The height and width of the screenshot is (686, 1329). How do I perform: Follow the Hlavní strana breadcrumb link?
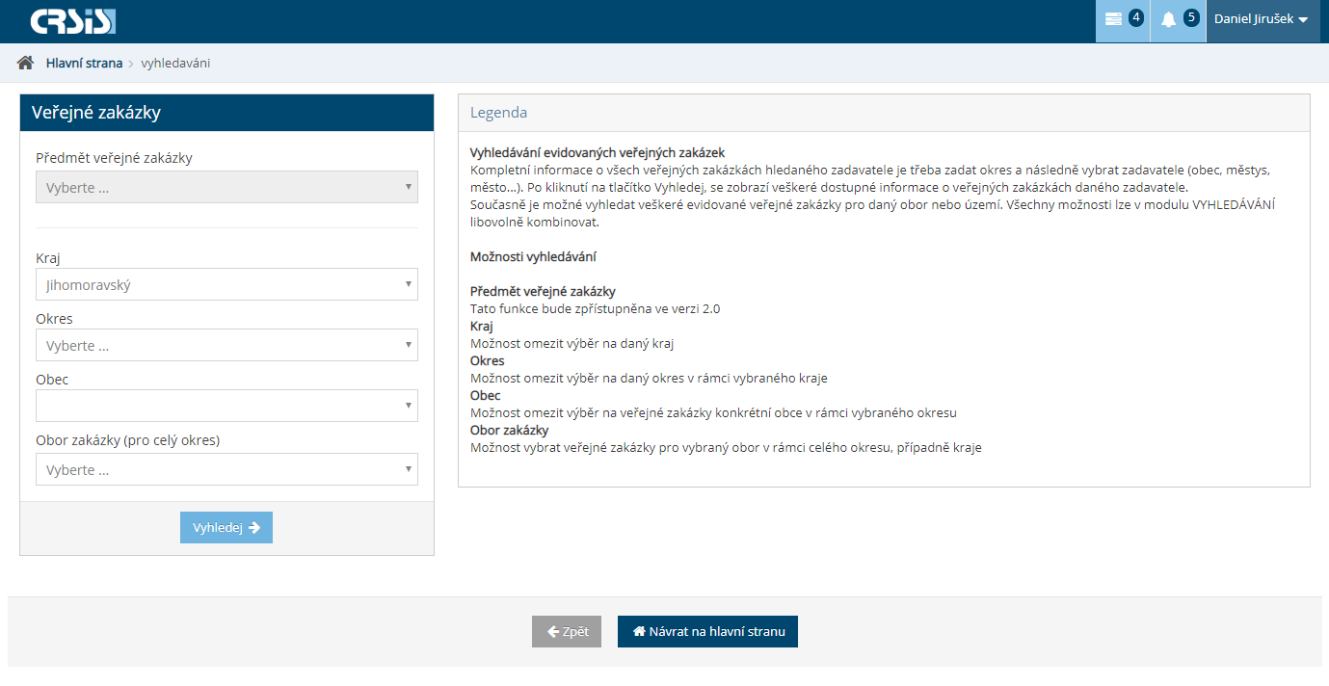(x=84, y=63)
